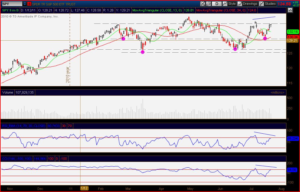Click the RSI overbought level 70
300x192 pixels.
[x=70, y=126]
